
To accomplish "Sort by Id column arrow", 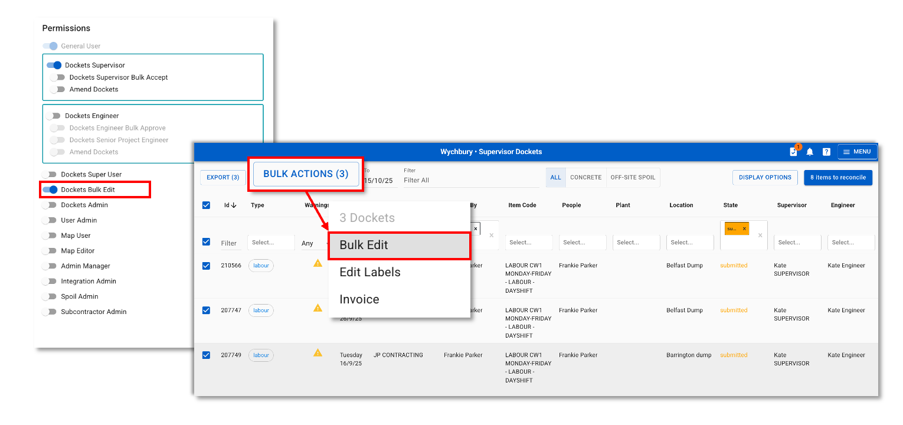I will tap(234, 205).
